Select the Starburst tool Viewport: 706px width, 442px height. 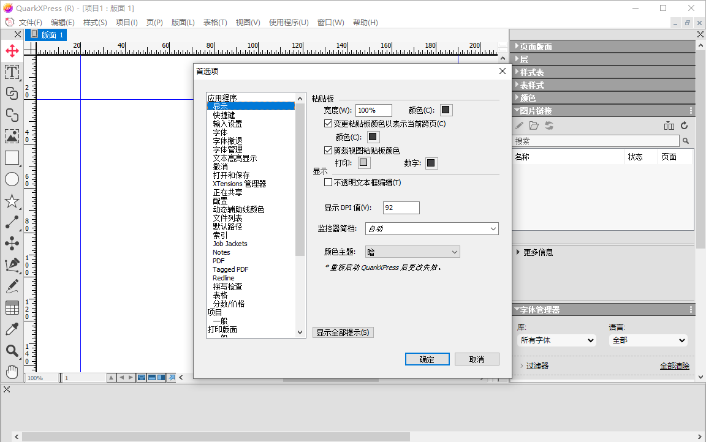(x=12, y=201)
